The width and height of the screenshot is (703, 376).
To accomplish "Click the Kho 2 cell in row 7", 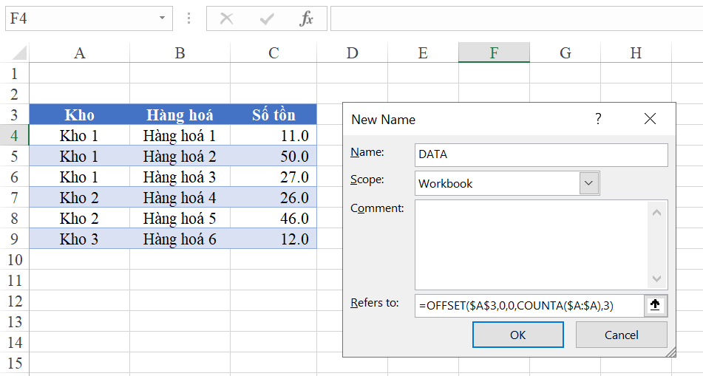I will (79, 197).
